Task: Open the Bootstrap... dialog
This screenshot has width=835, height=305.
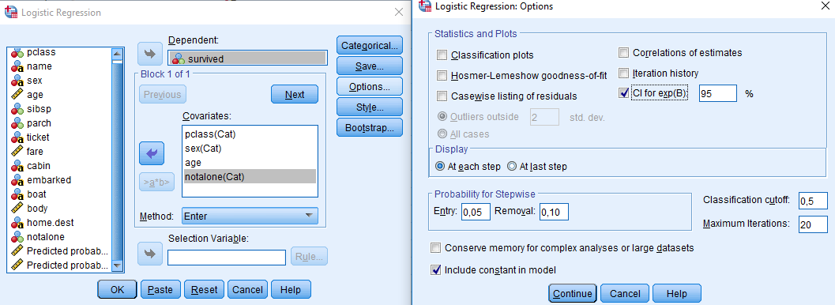Action: (x=370, y=128)
